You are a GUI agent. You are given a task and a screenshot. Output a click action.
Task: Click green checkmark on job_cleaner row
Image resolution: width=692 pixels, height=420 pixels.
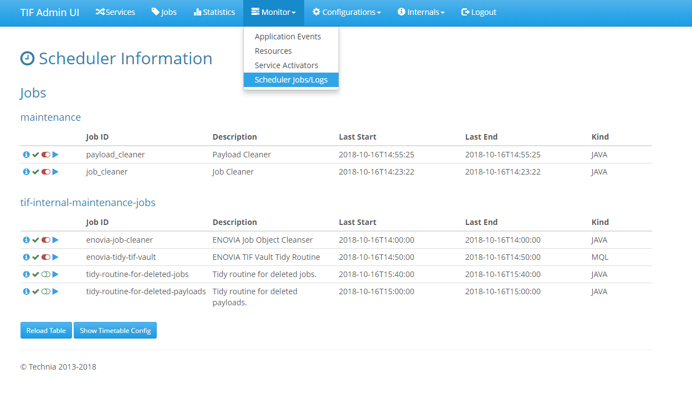click(35, 172)
